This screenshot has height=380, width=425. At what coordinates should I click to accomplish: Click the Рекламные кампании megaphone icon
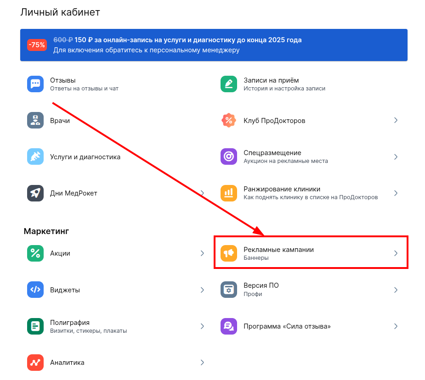pos(229,253)
